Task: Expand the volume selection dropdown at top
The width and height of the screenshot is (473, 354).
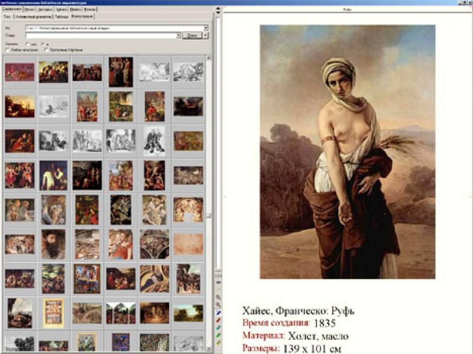Action: click(x=206, y=28)
